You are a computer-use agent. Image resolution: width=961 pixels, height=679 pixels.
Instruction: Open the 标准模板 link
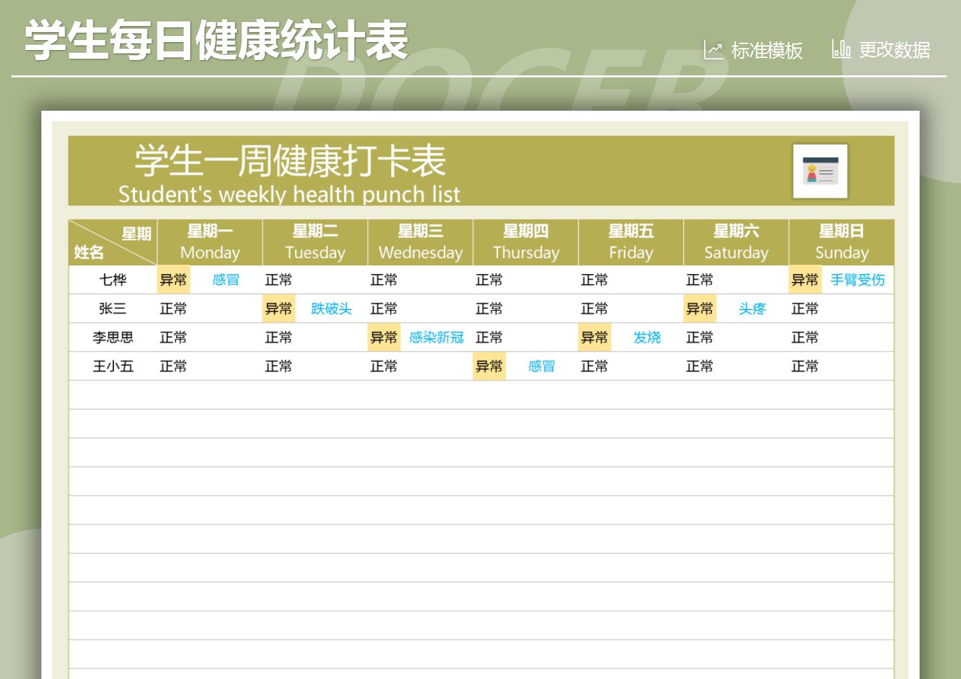click(x=766, y=51)
